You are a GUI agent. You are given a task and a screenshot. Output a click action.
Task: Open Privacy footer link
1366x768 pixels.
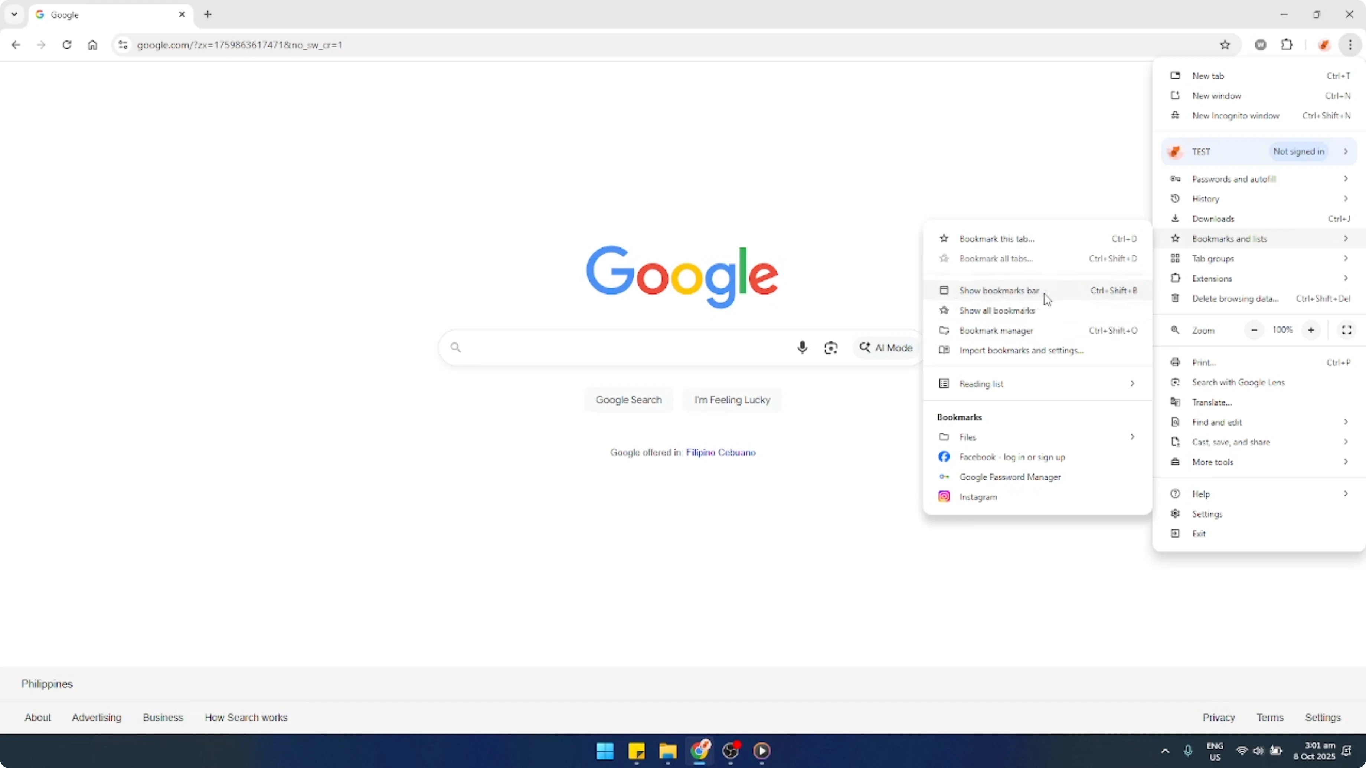(x=1219, y=718)
